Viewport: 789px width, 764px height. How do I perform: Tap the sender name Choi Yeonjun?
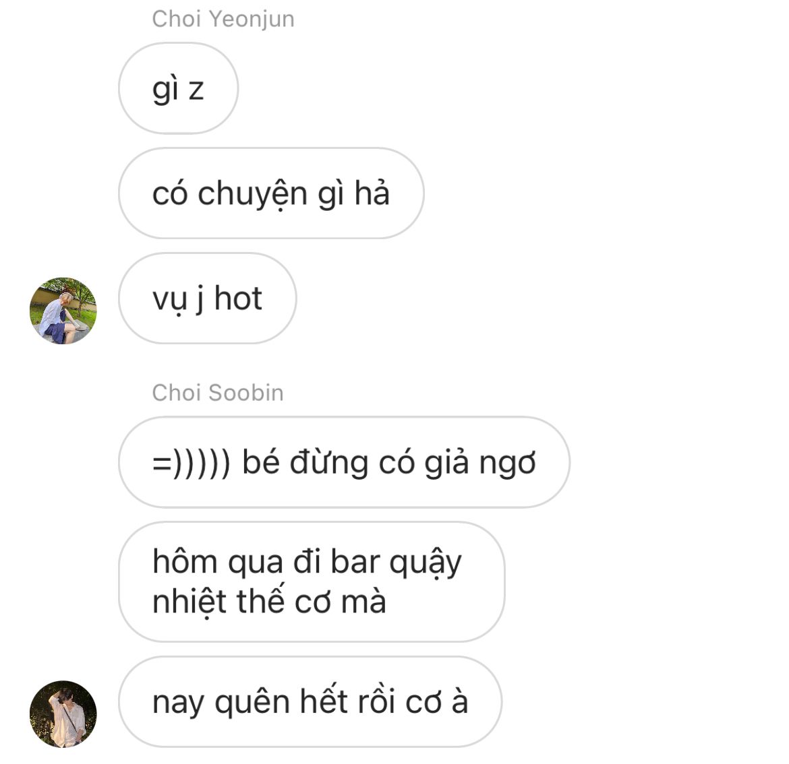[x=223, y=20]
